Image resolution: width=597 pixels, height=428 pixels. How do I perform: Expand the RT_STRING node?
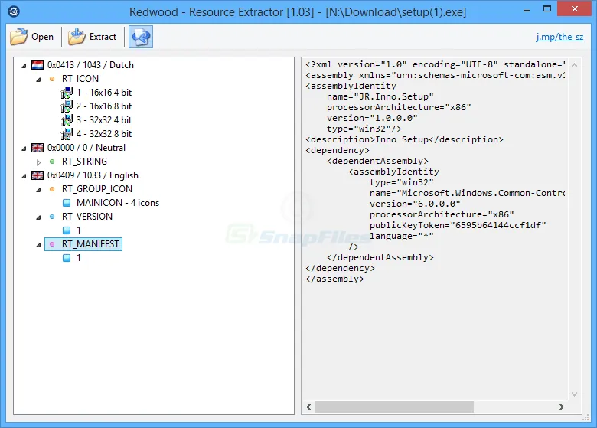click(38, 162)
